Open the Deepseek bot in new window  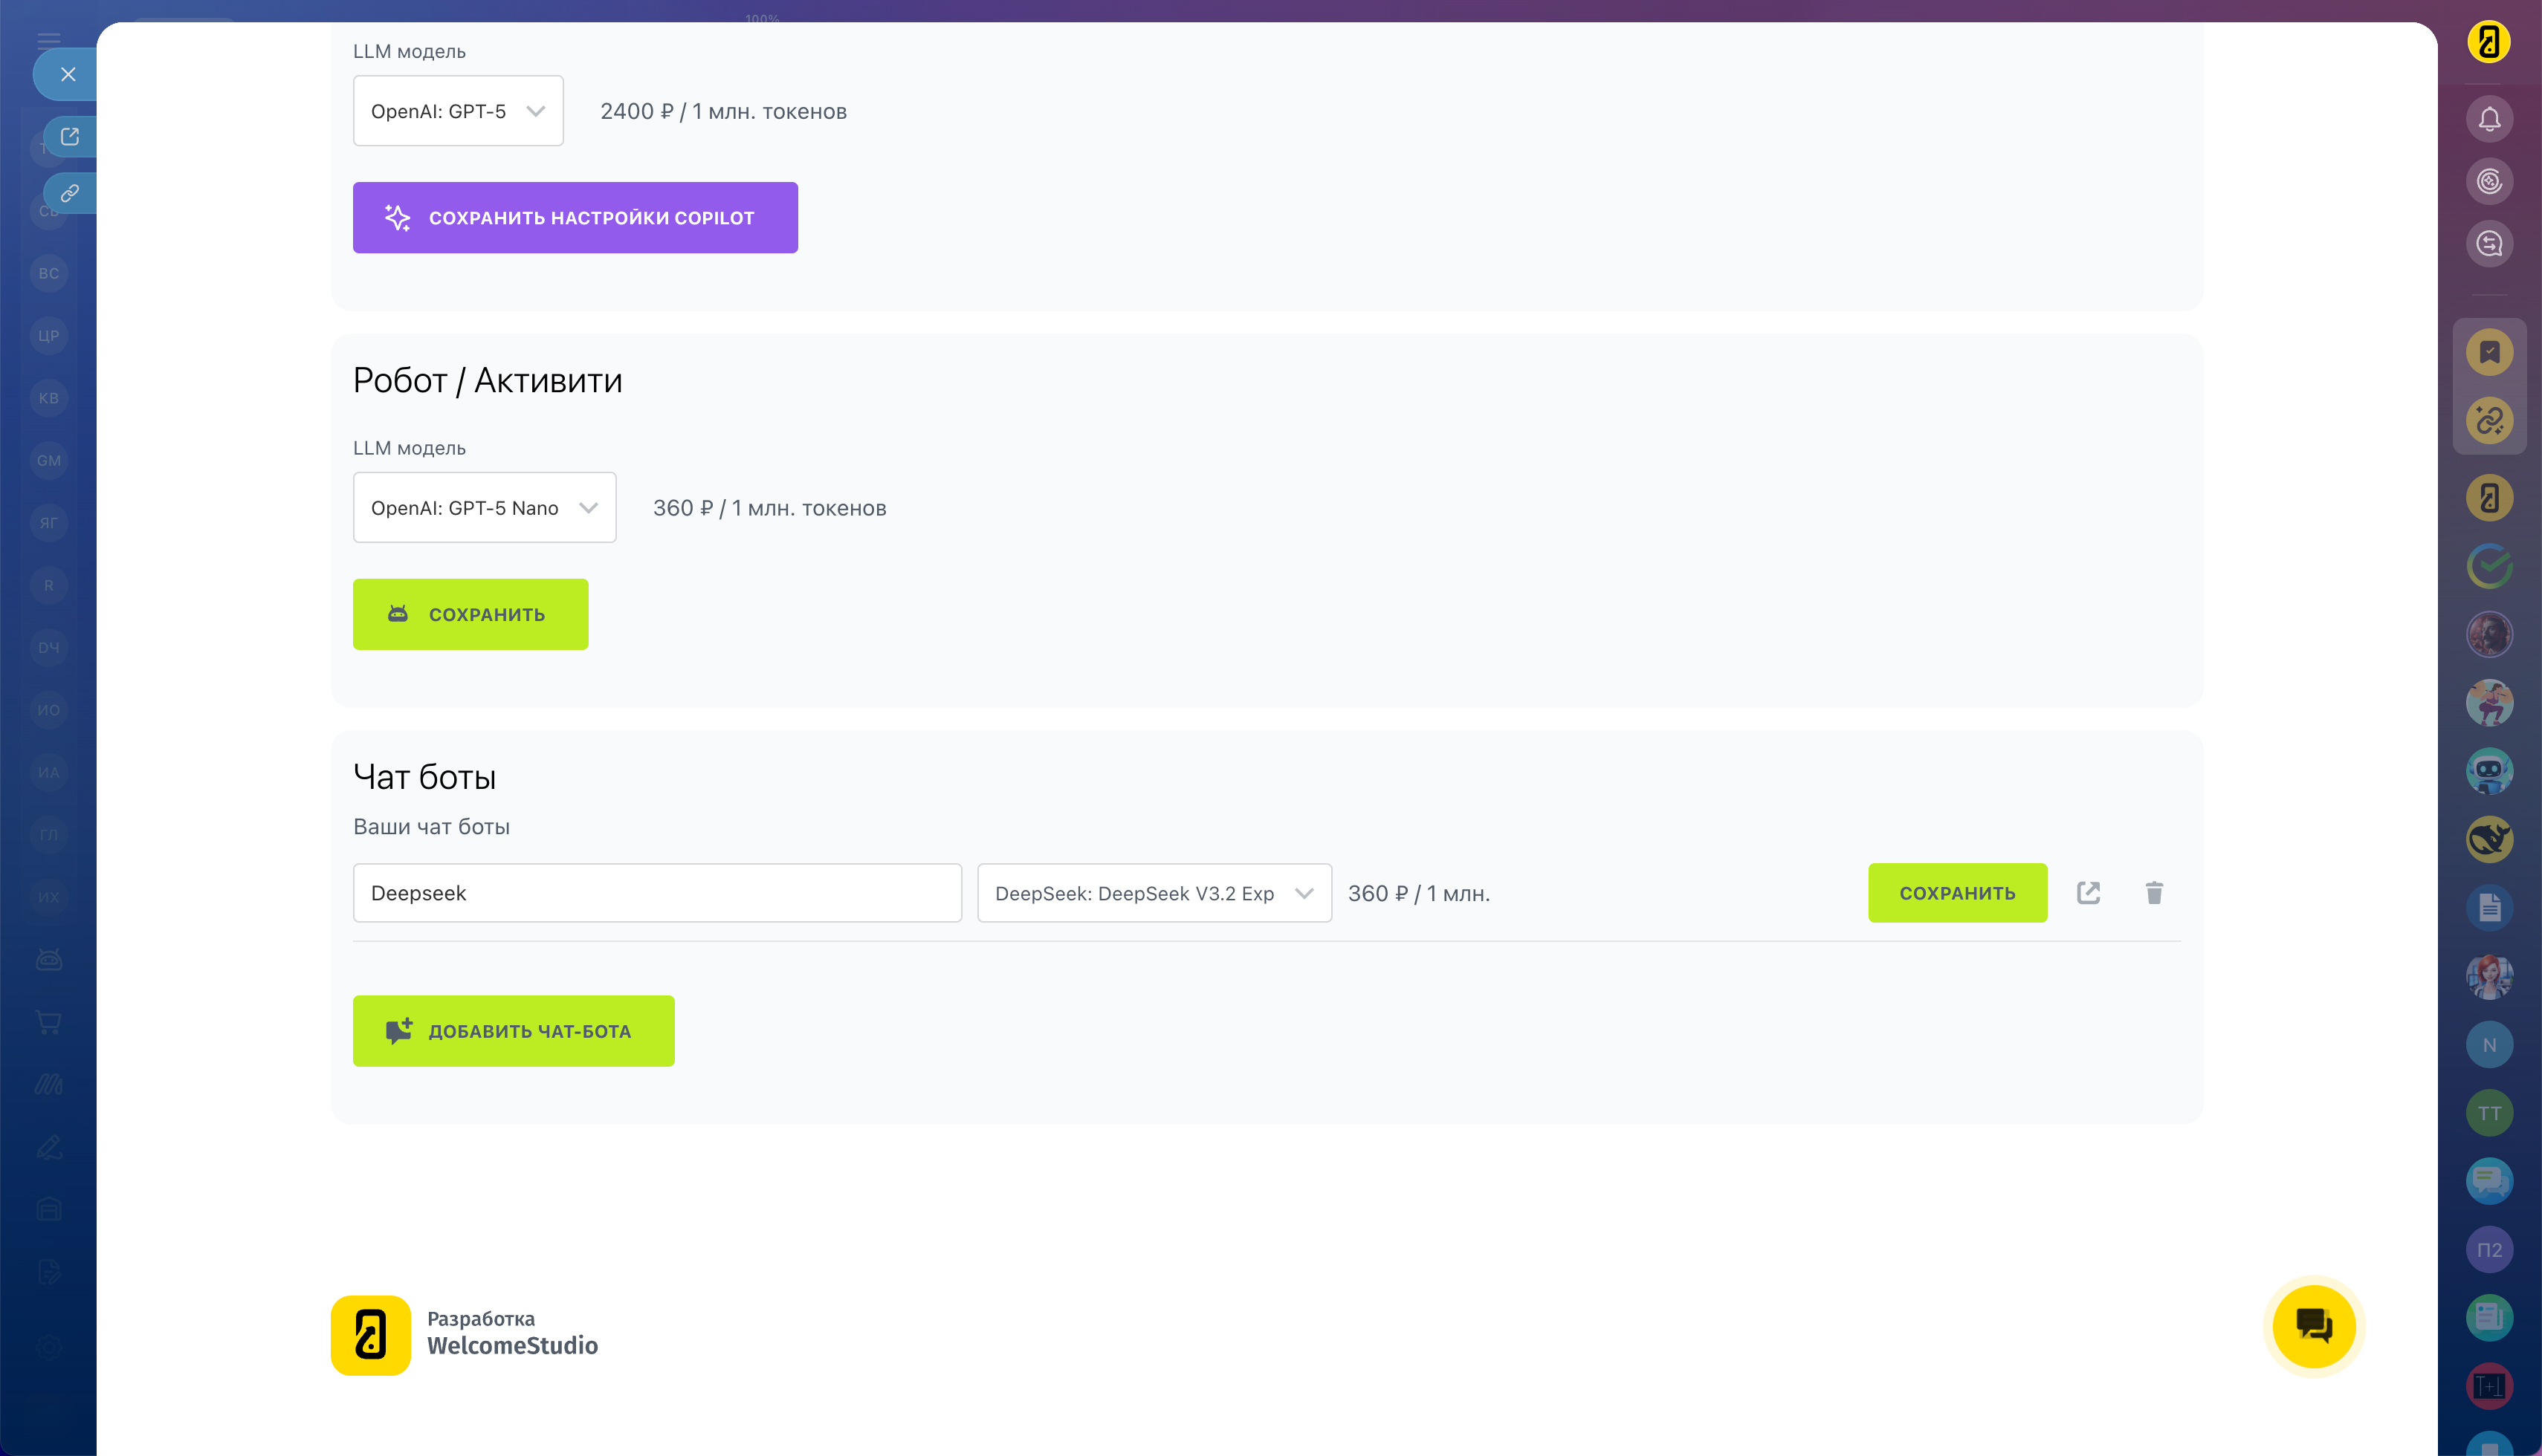click(2088, 893)
